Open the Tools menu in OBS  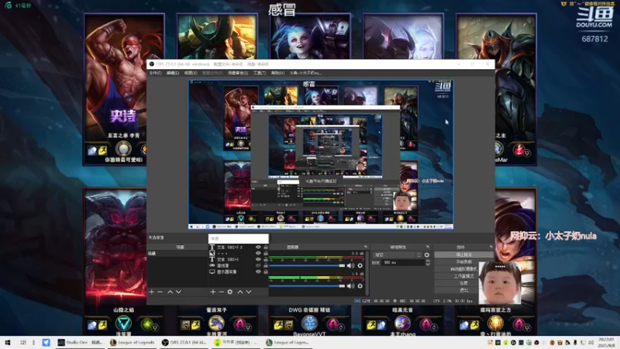[260, 73]
